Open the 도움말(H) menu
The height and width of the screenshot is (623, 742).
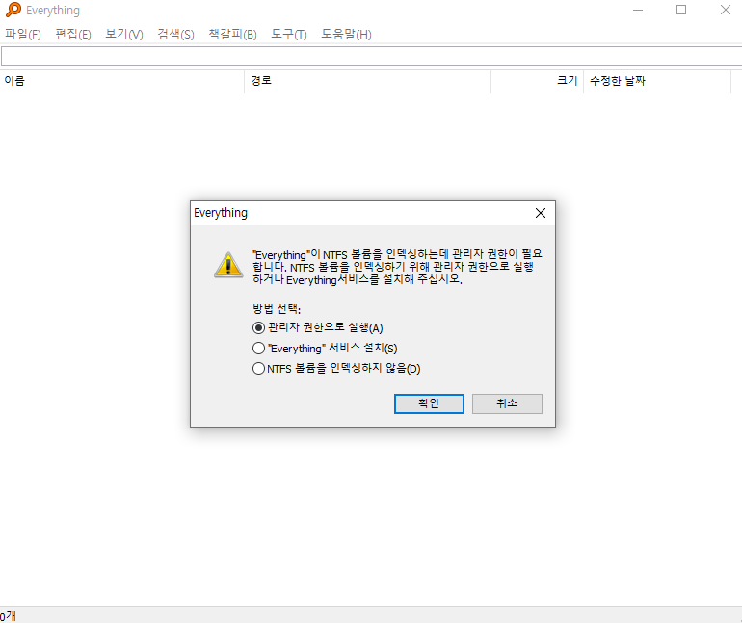(346, 34)
